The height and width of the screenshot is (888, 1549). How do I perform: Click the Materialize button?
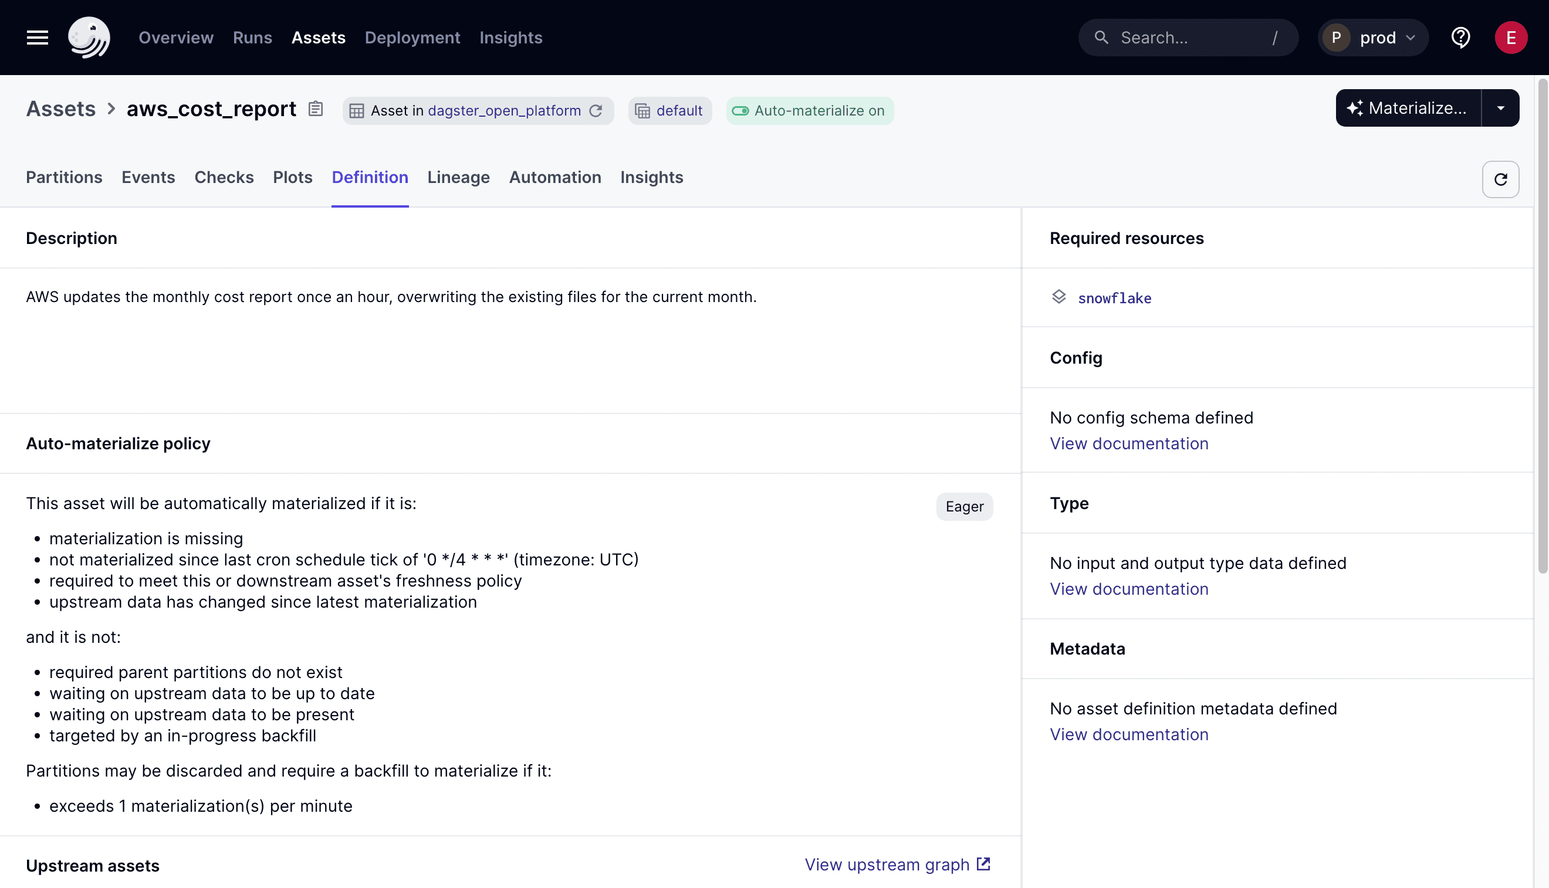click(x=1408, y=108)
